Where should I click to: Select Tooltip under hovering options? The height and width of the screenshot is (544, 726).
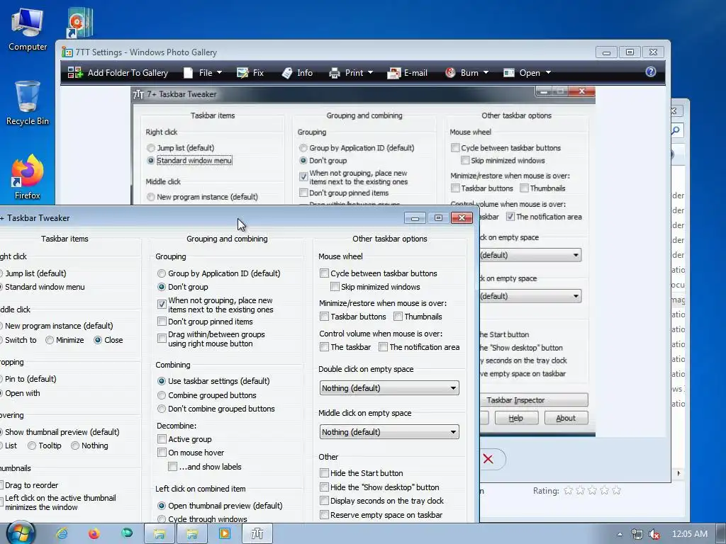(x=32, y=446)
